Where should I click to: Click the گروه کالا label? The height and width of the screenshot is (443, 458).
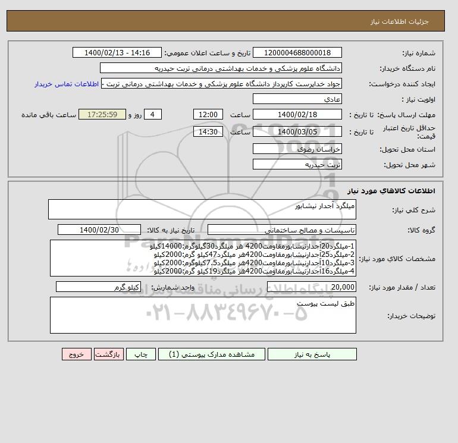tap(422, 230)
